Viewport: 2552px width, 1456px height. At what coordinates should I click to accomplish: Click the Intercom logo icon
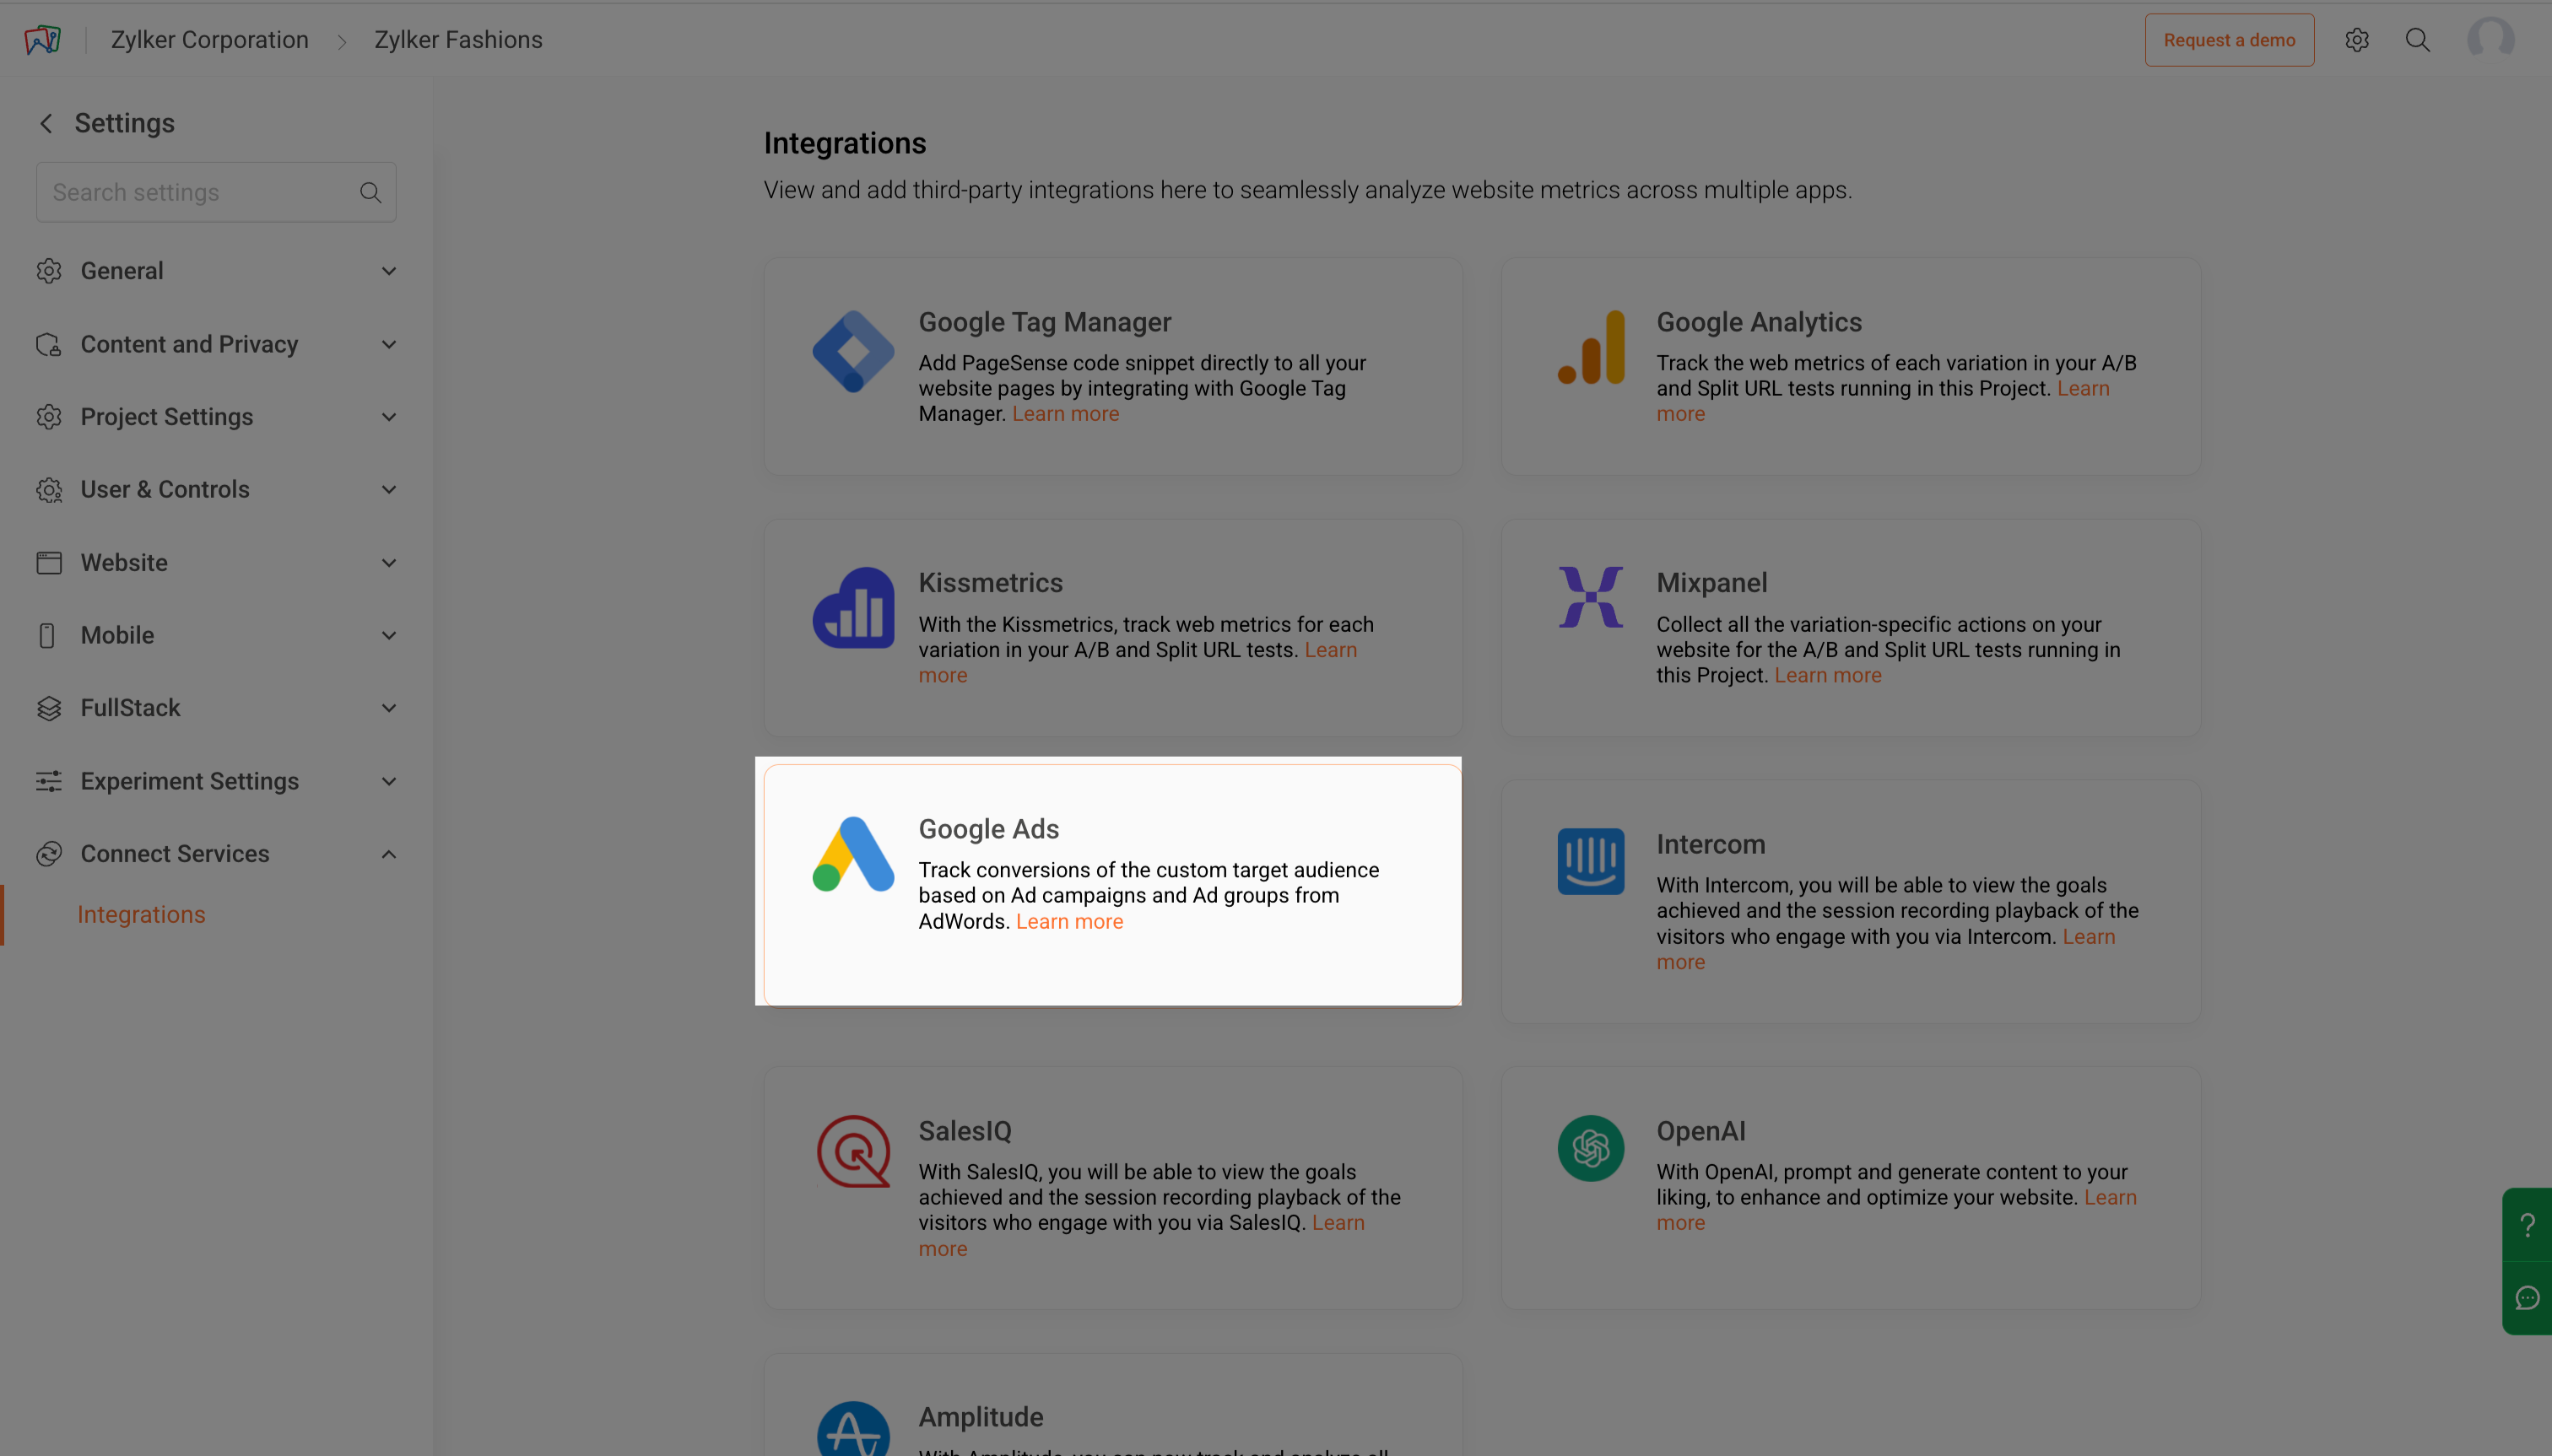click(x=1590, y=861)
